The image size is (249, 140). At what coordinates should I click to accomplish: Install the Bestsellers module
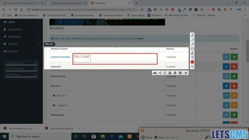pyautogui.click(x=234, y=115)
